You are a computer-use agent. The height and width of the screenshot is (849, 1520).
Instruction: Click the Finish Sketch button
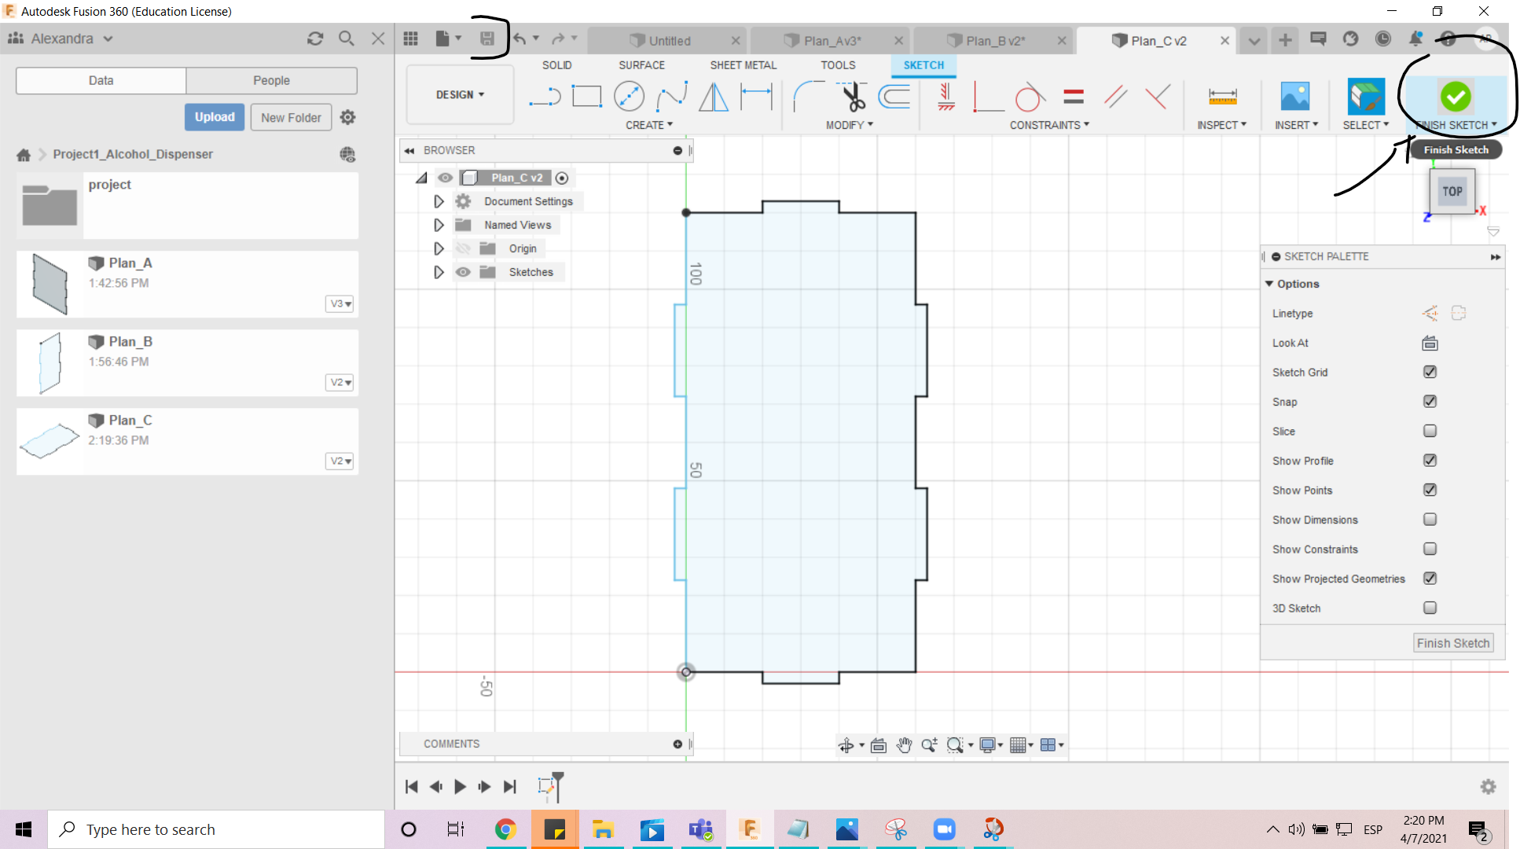pyautogui.click(x=1454, y=96)
